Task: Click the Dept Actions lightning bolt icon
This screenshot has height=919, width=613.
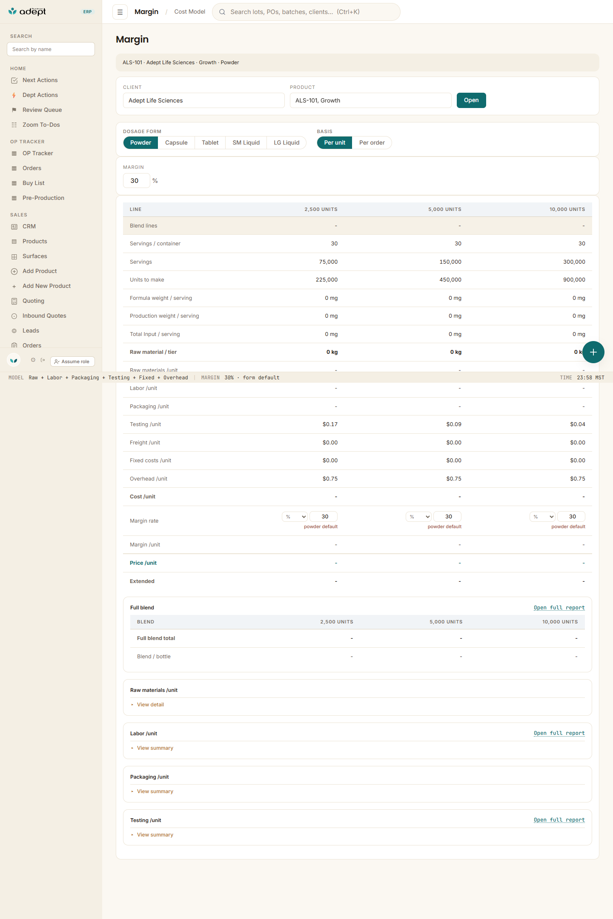Action: [14, 95]
